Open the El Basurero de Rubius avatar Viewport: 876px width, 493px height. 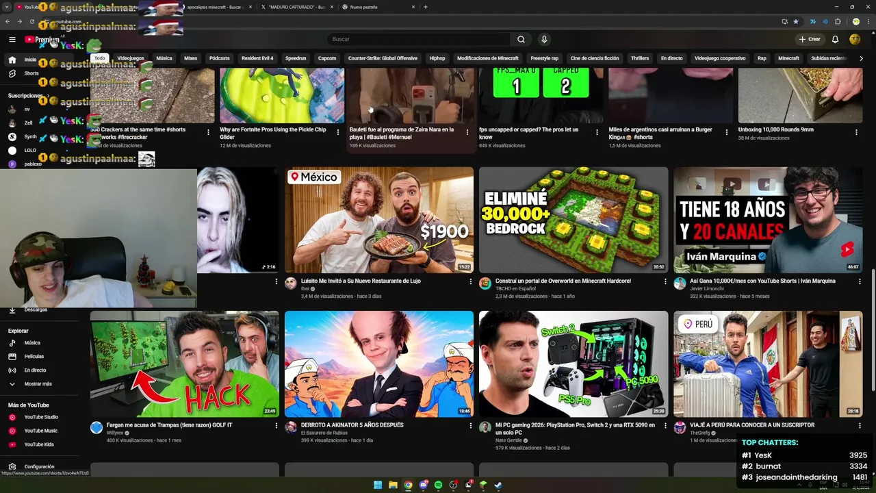pyautogui.click(x=291, y=427)
